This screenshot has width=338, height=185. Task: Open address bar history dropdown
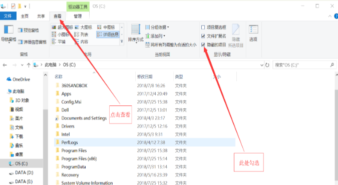(x=262, y=65)
